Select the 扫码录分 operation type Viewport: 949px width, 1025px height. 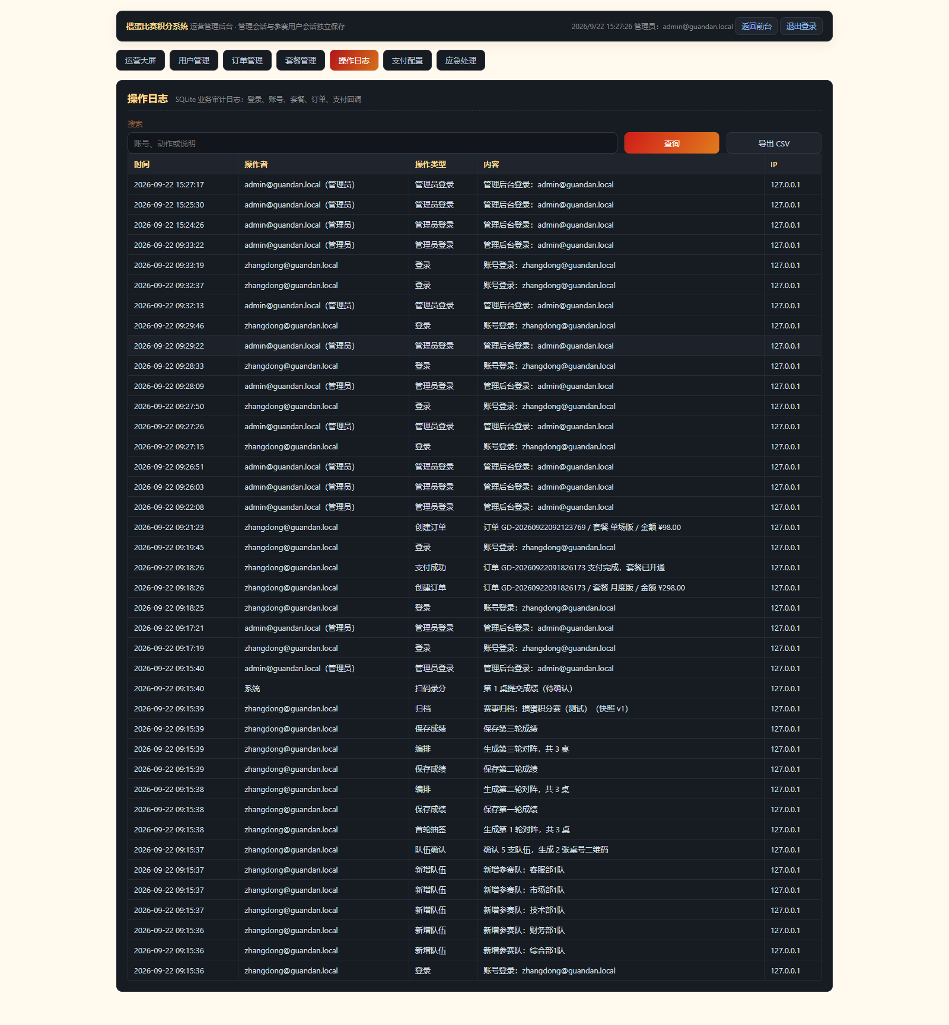tap(431, 688)
